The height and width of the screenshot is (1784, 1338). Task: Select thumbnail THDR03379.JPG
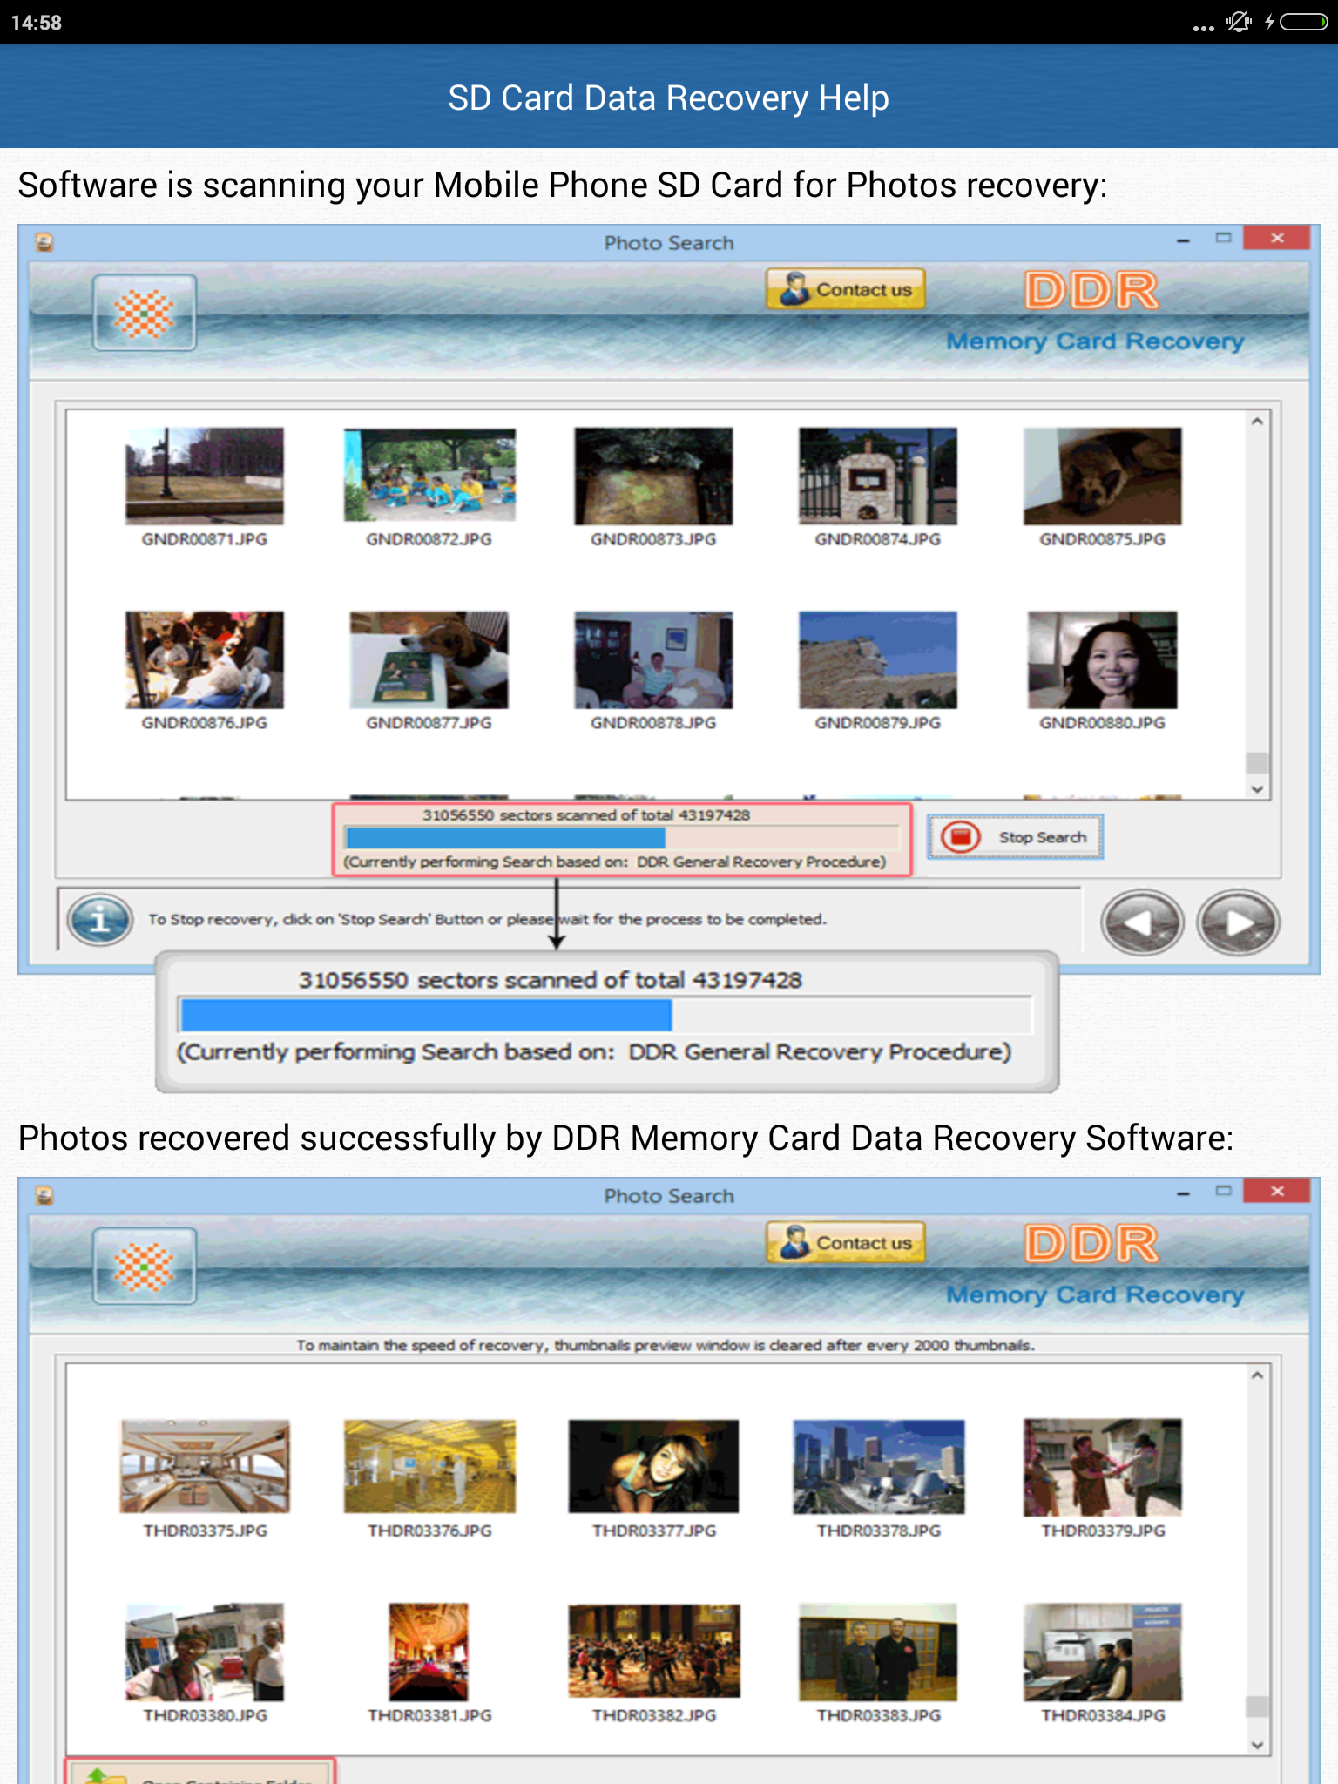pyautogui.click(x=1102, y=1467)
